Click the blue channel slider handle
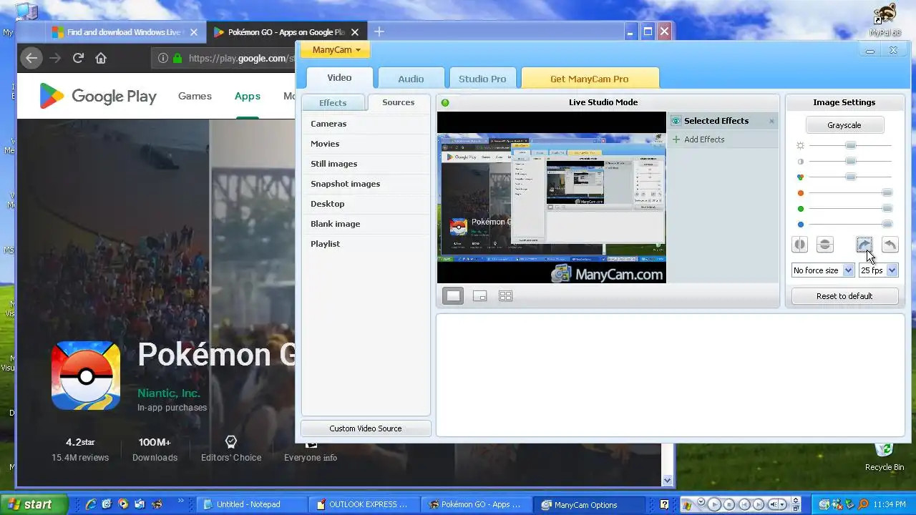 click(887, 224)
